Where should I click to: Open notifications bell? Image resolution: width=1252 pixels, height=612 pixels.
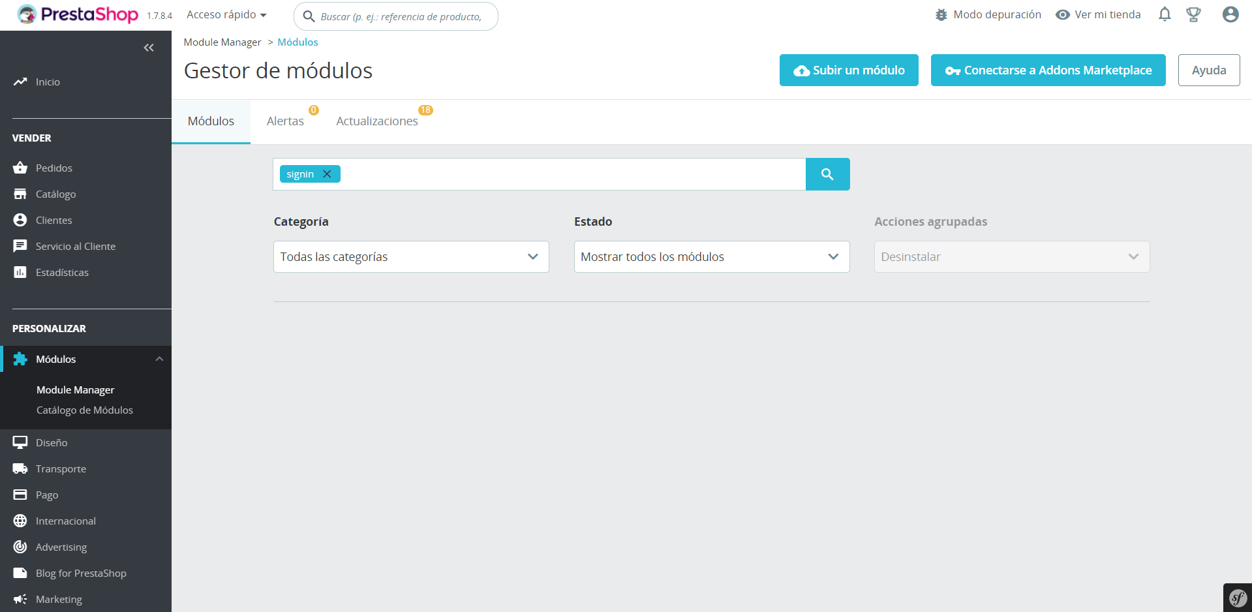[x=1165, y=14]
